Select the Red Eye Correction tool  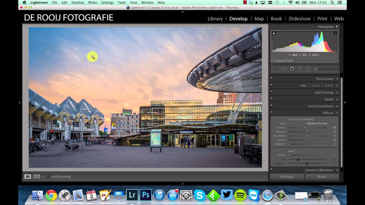click(292, 69)
